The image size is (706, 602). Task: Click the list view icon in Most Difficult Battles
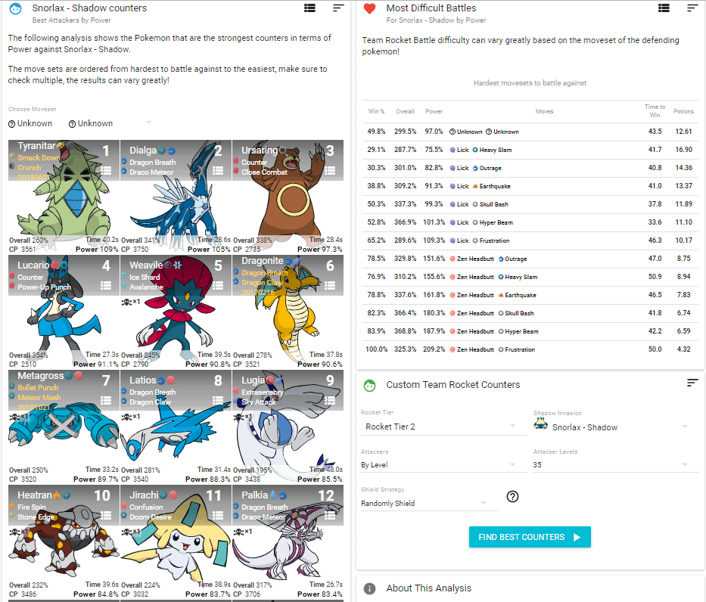(x=663, y=8)
